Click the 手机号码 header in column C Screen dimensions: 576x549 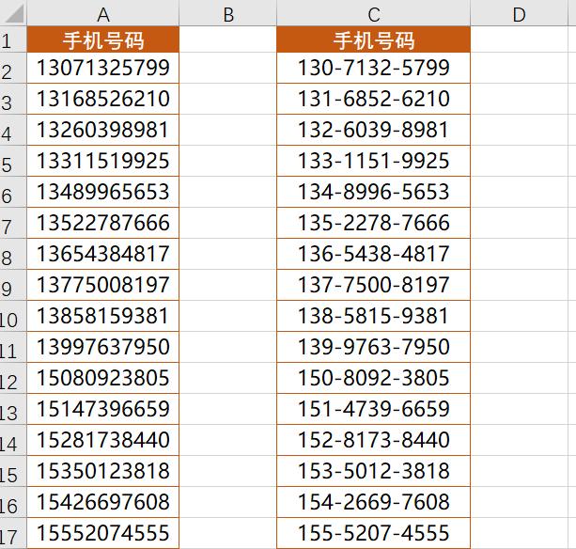[373, 39]
